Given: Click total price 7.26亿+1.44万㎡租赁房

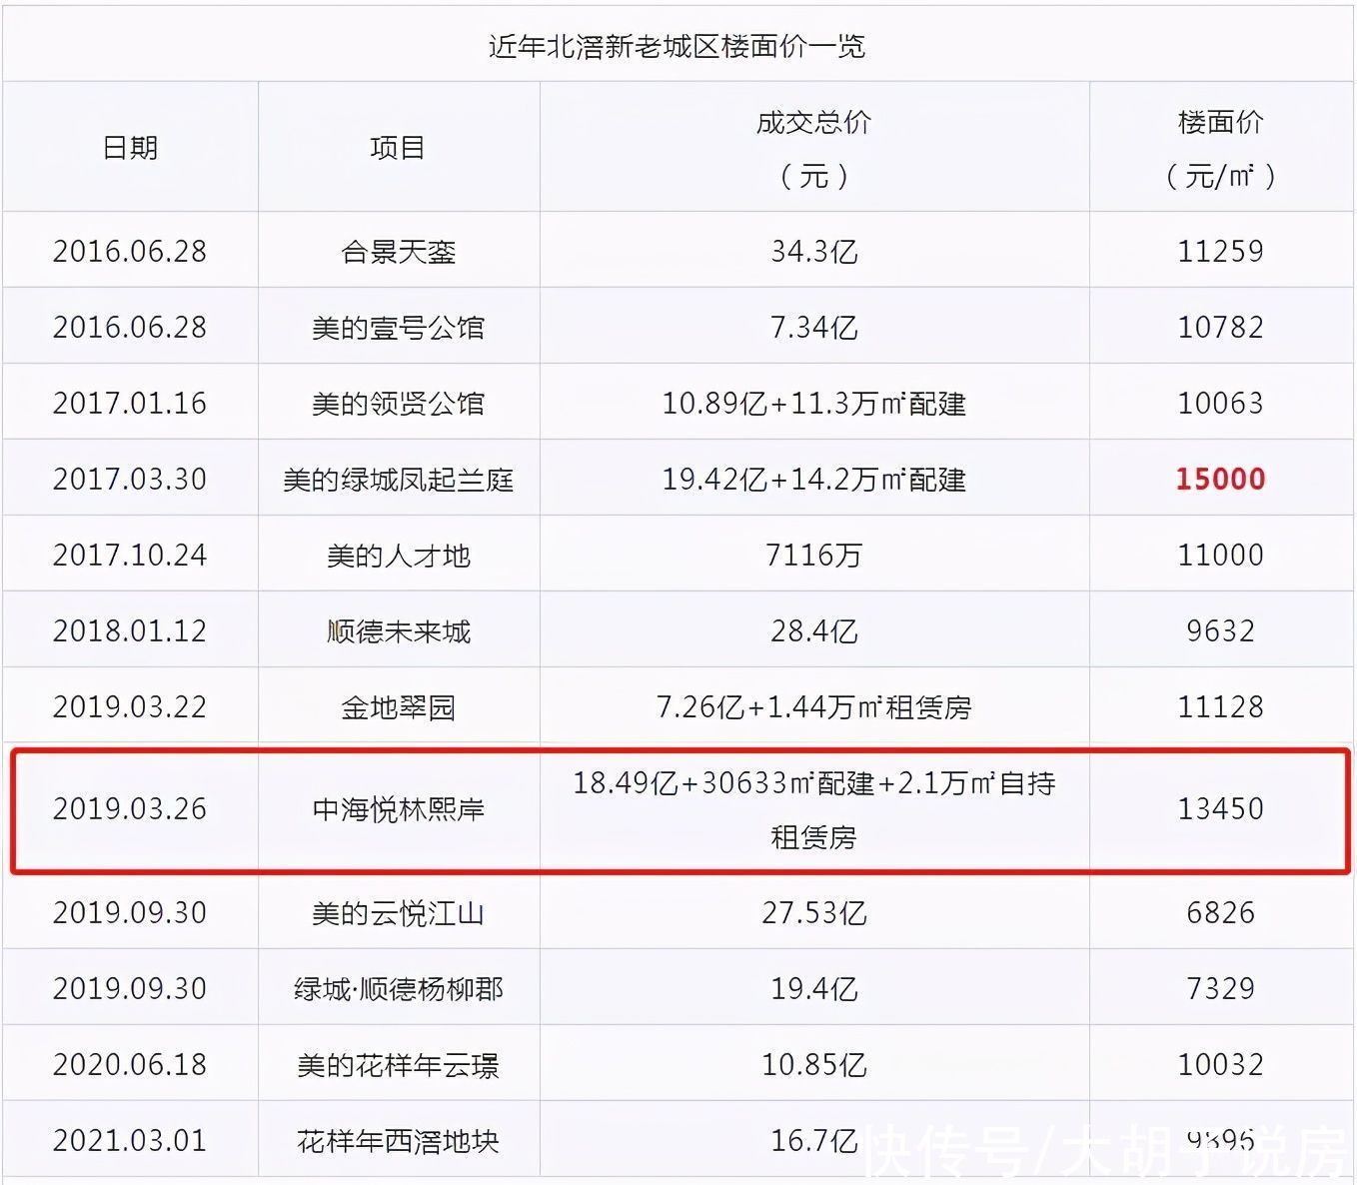Looking at the screenshot, I should pyautogui.click(x=813, y=707).
